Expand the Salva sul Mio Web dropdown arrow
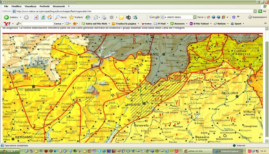Viewport: 269px width, 154px height. [109, 24]
